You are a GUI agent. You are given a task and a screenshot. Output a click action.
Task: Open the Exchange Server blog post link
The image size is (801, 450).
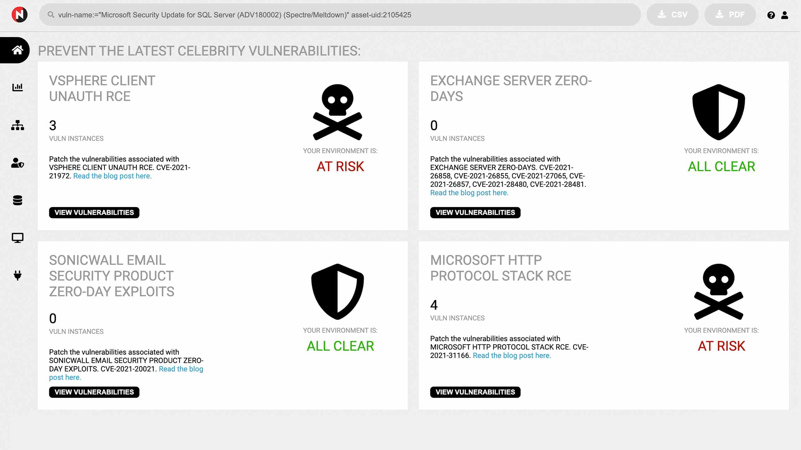469,193
